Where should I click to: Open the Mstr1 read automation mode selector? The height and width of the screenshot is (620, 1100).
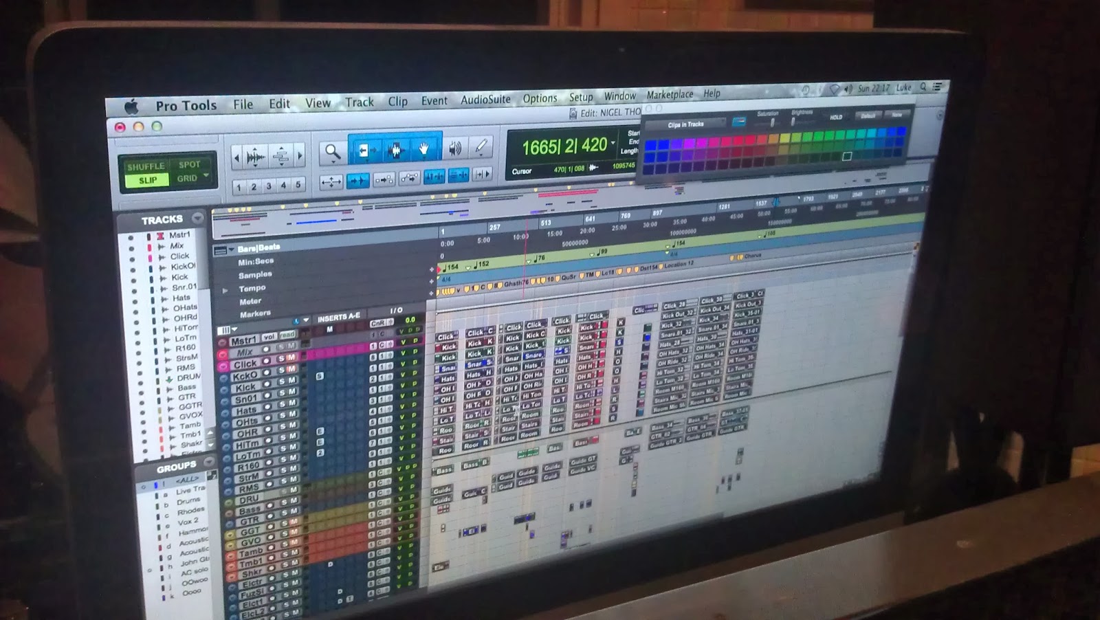pyautogui.click(x=287, y=335)
